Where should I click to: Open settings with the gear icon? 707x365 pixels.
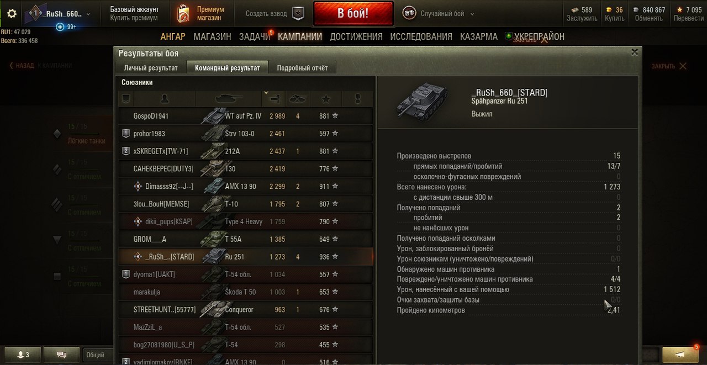pos(12,14)
